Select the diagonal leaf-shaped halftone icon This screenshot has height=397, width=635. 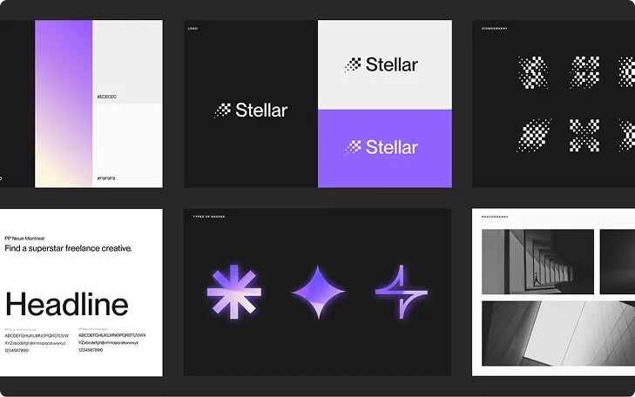534,136
